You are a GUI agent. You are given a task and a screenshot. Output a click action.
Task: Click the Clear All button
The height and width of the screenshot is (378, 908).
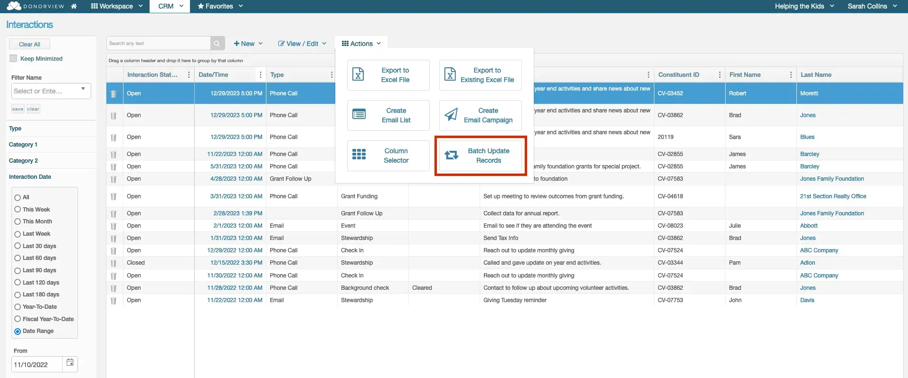(x=29, y=44)
